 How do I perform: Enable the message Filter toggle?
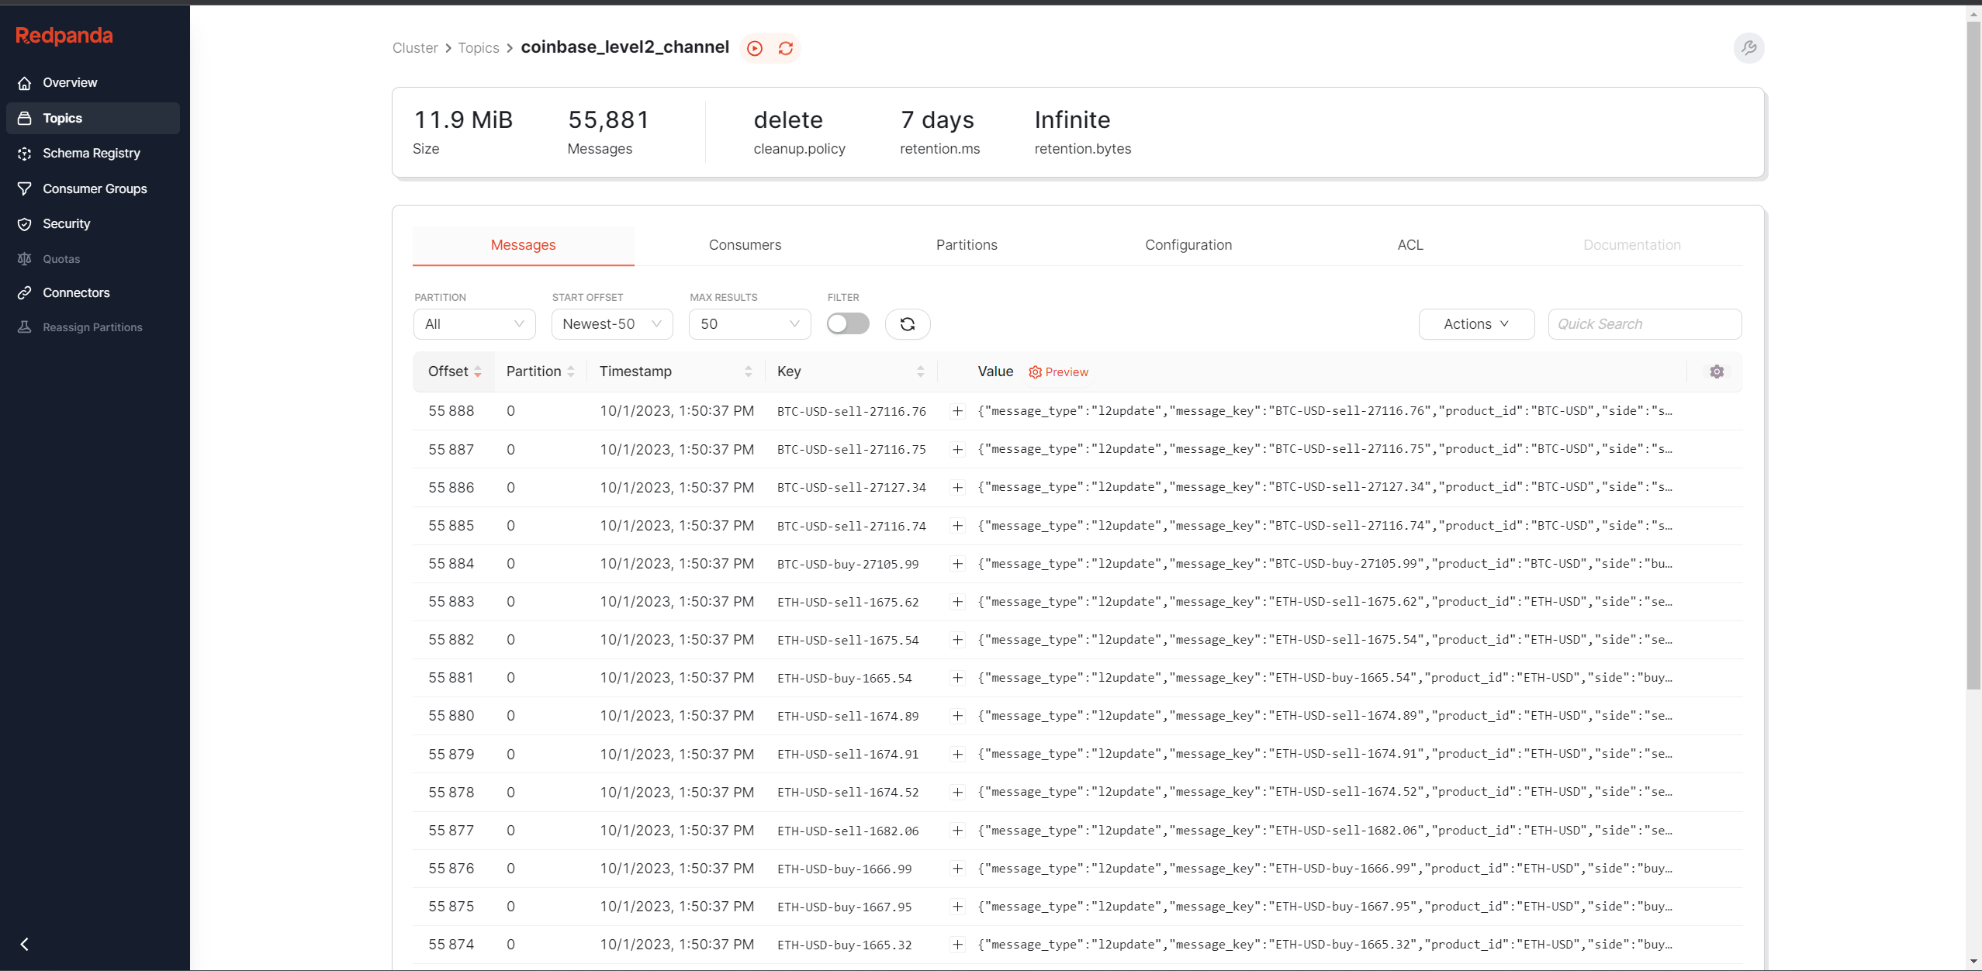click(x=847, y=323)
